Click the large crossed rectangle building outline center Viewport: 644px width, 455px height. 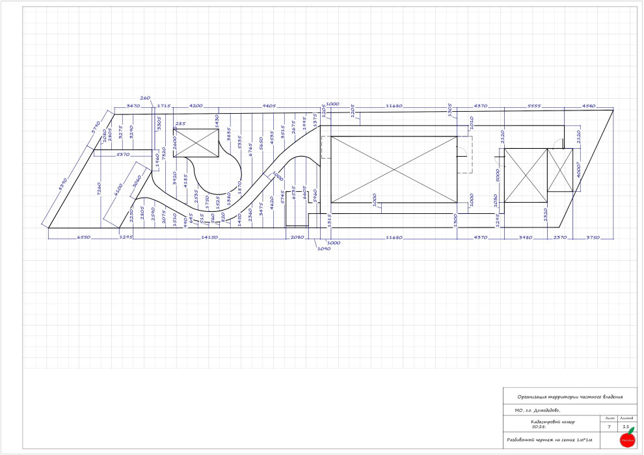pyautogui.click(x=393, y=169)
